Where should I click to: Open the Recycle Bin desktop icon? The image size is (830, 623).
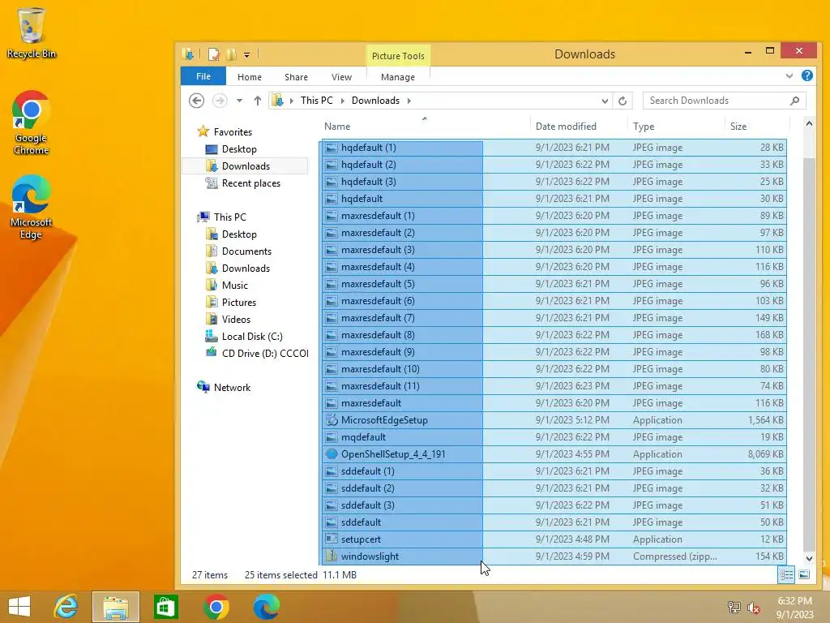pyautogui.click(x=32, y=32)
